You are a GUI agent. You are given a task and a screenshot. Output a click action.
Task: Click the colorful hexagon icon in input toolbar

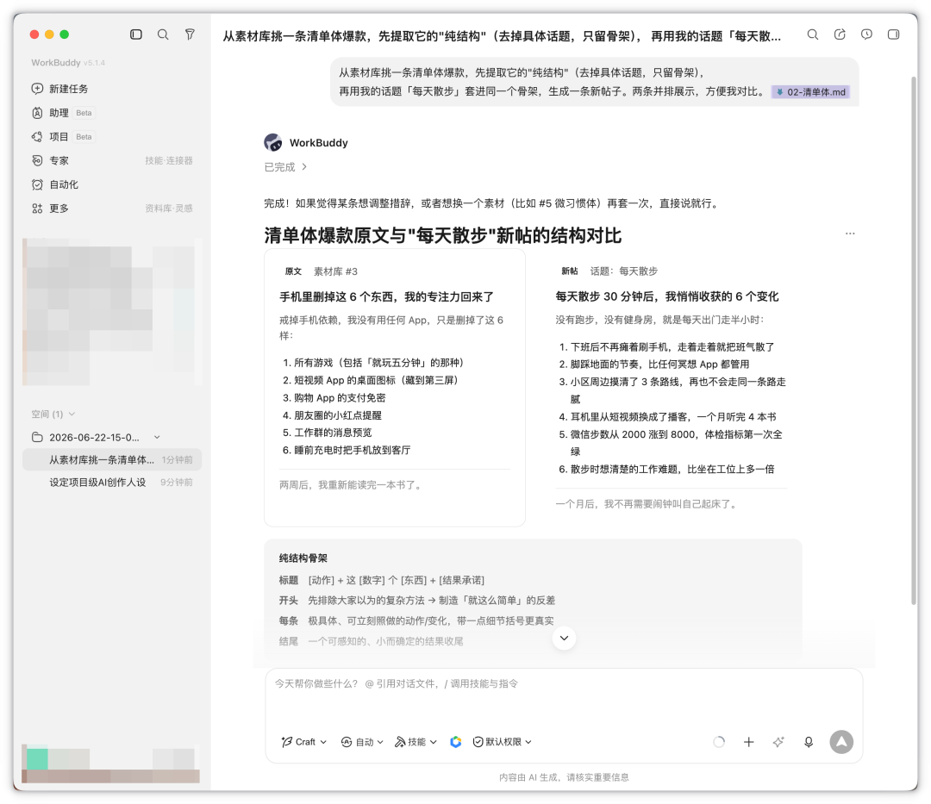(x=455, y=742)
